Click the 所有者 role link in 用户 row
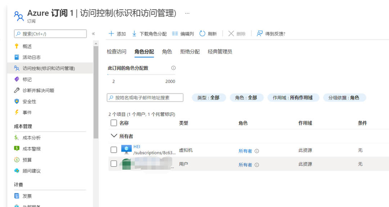The height and width of the screenshot is (207, 389). click(245, 165)
